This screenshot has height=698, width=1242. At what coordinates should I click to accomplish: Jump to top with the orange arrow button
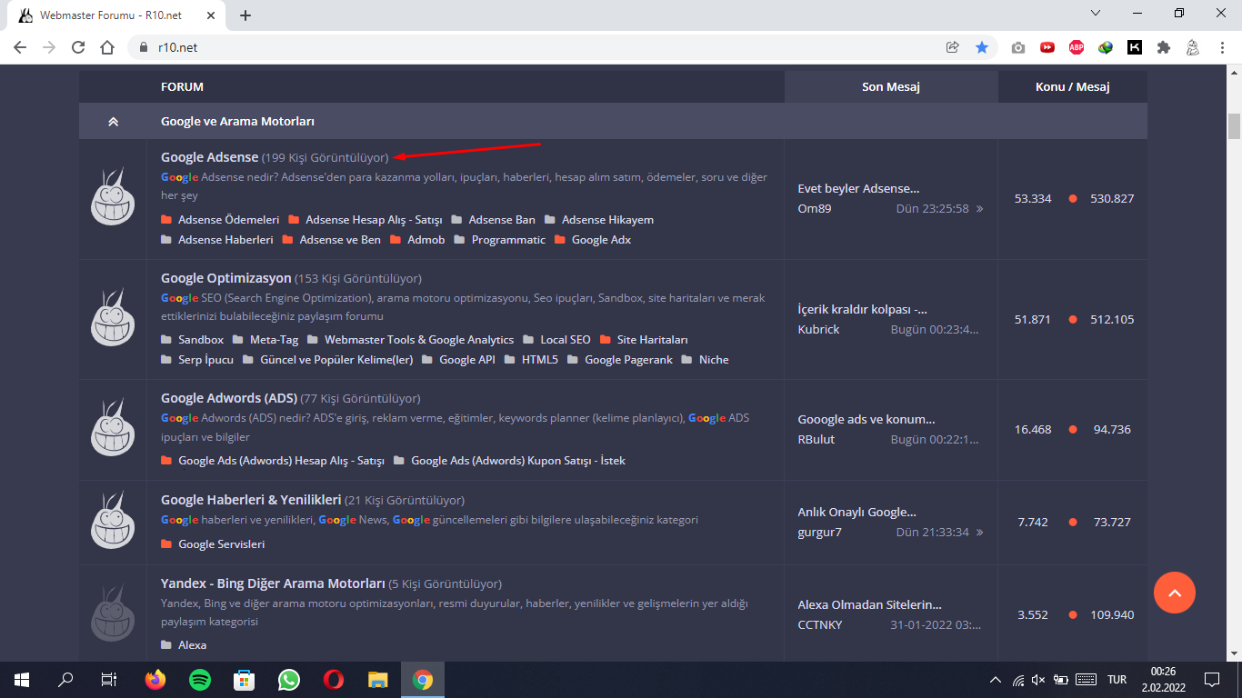[1174, 593]
